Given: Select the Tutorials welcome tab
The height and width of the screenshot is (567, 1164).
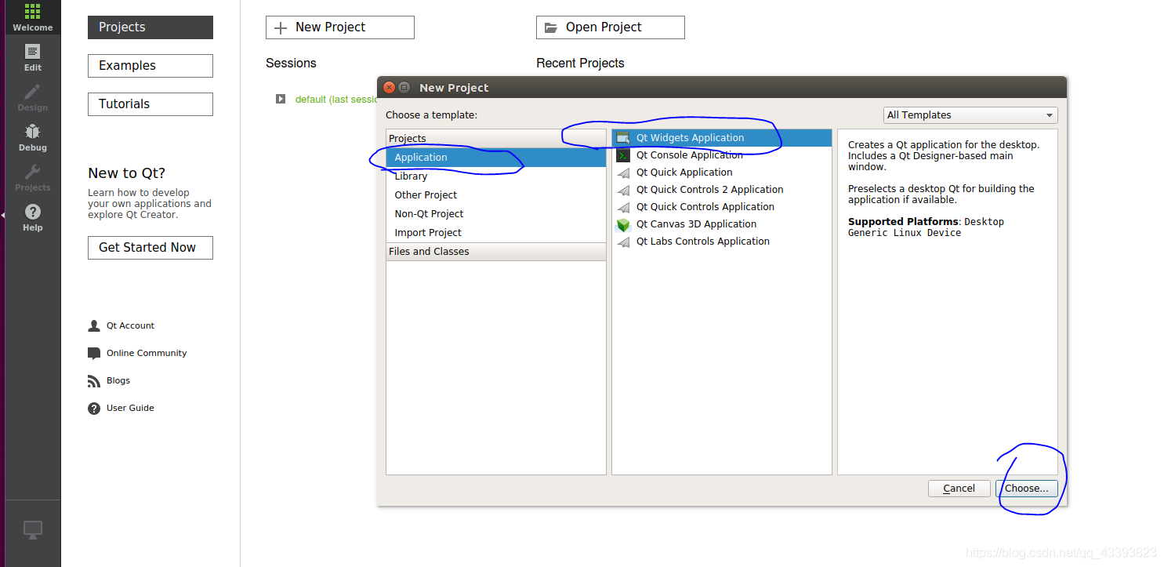Looking at the screenshot, I should coord(150,104).
